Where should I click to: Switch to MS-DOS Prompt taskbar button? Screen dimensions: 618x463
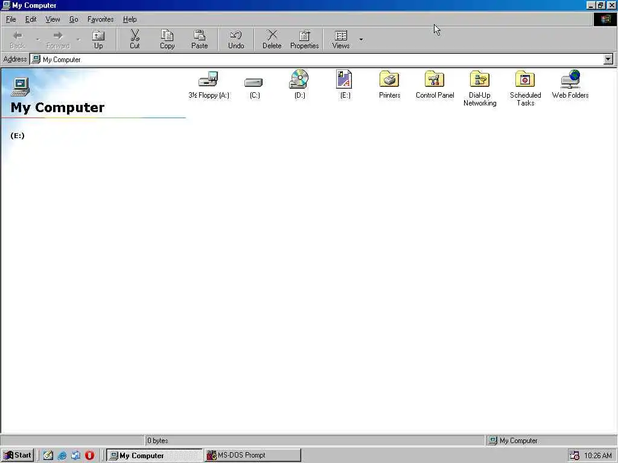(253, 455)
